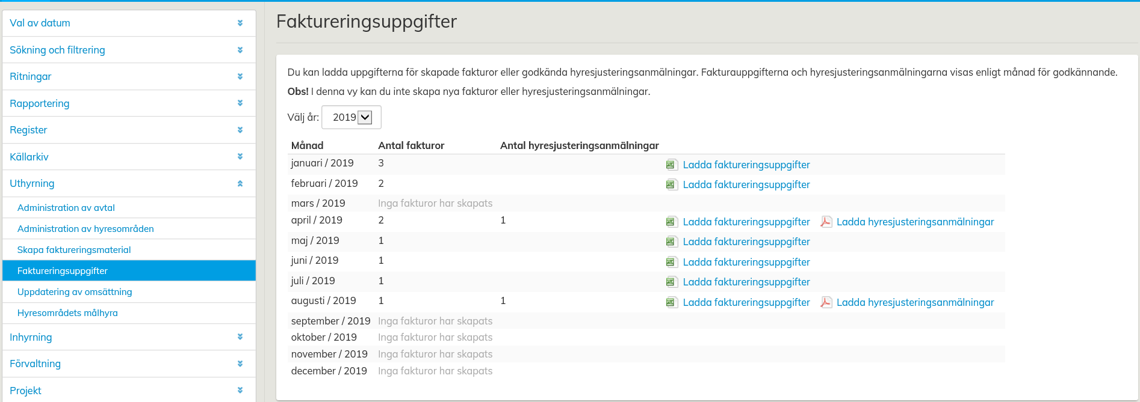Image resolution: width=1140 pixels, height=402 pixels.
Task: Click the Excel icon for januari 2019
Action: [672, 165]
